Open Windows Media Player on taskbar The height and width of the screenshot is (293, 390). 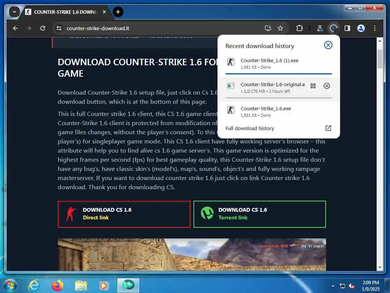(x=104, y=286)
